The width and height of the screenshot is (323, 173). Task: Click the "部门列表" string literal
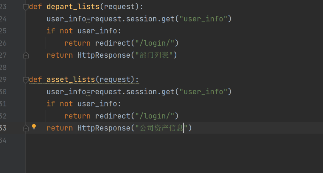pyautogui.click(x=154, y=55)
